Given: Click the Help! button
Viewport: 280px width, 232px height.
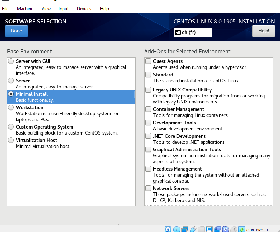Looking at the screenshot, I should point(263,31).
